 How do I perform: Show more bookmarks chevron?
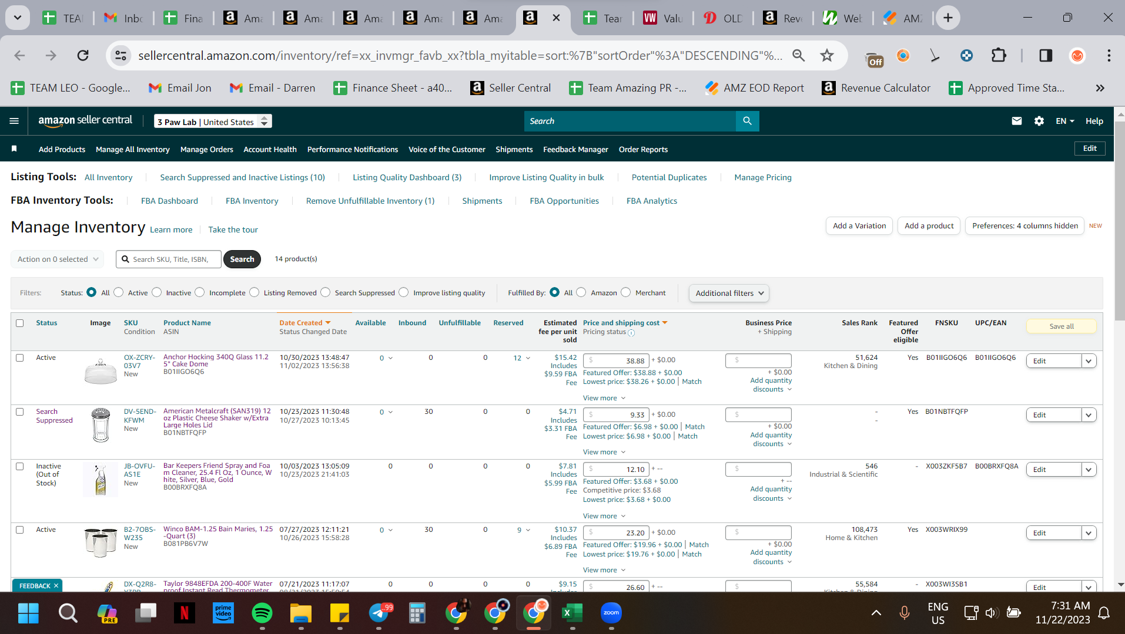1100,88
